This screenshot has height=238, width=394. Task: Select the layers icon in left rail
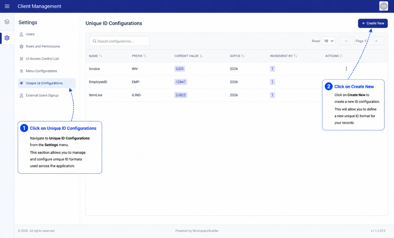(7, 22)
